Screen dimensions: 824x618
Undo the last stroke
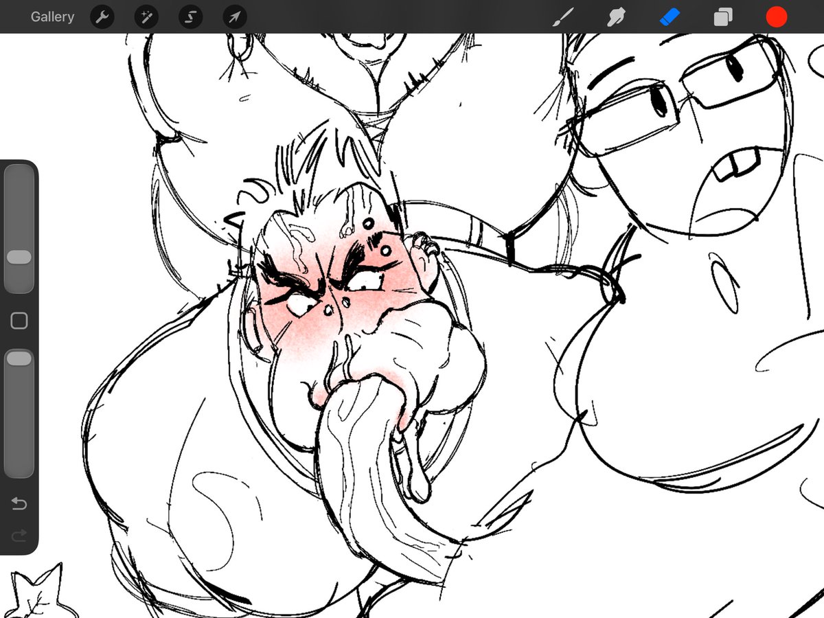pos(19,505)
